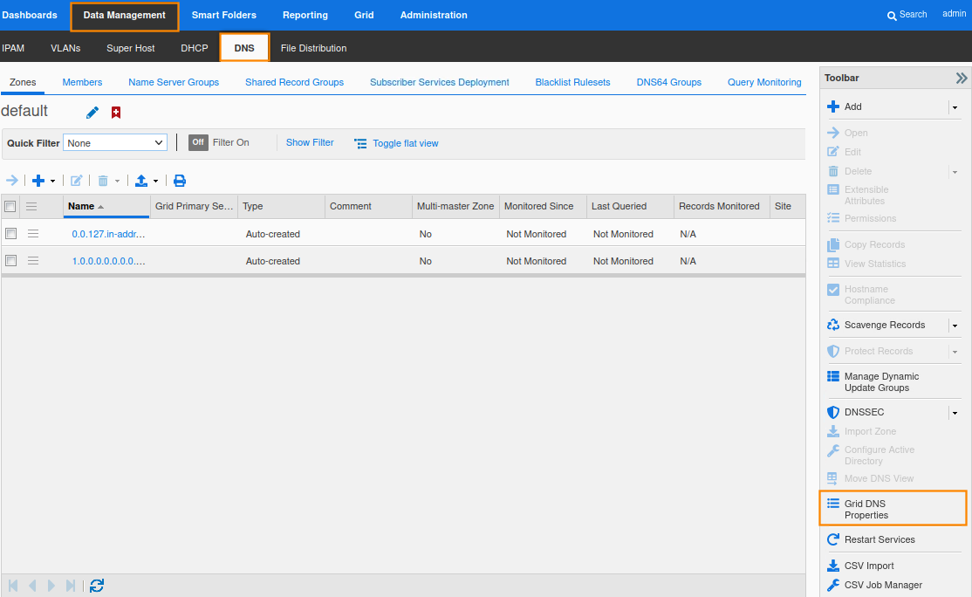972x597 pixels.
Task: Click Restart Services in the Toolbar
Action: [879, 539]
